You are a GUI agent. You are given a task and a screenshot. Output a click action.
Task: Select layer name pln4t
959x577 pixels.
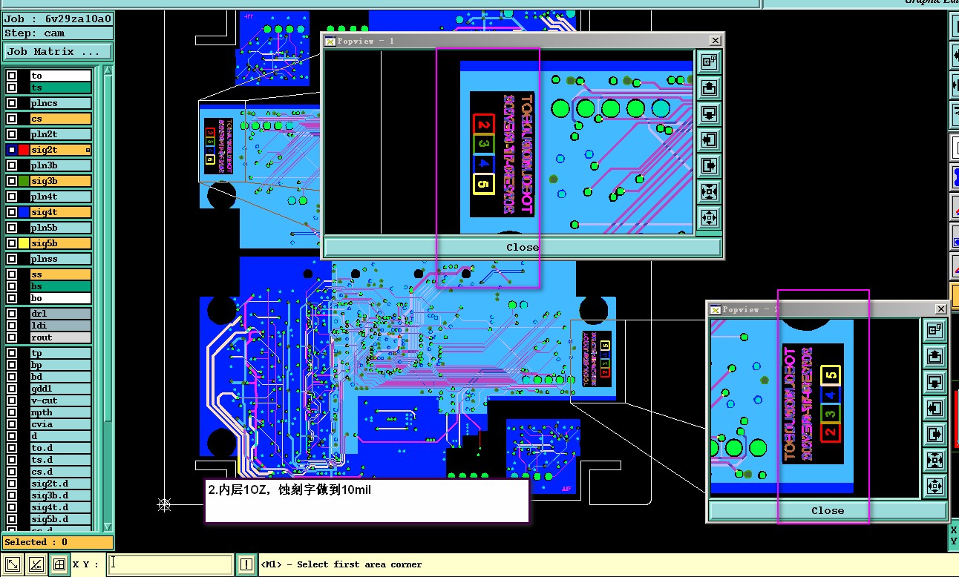60,197
